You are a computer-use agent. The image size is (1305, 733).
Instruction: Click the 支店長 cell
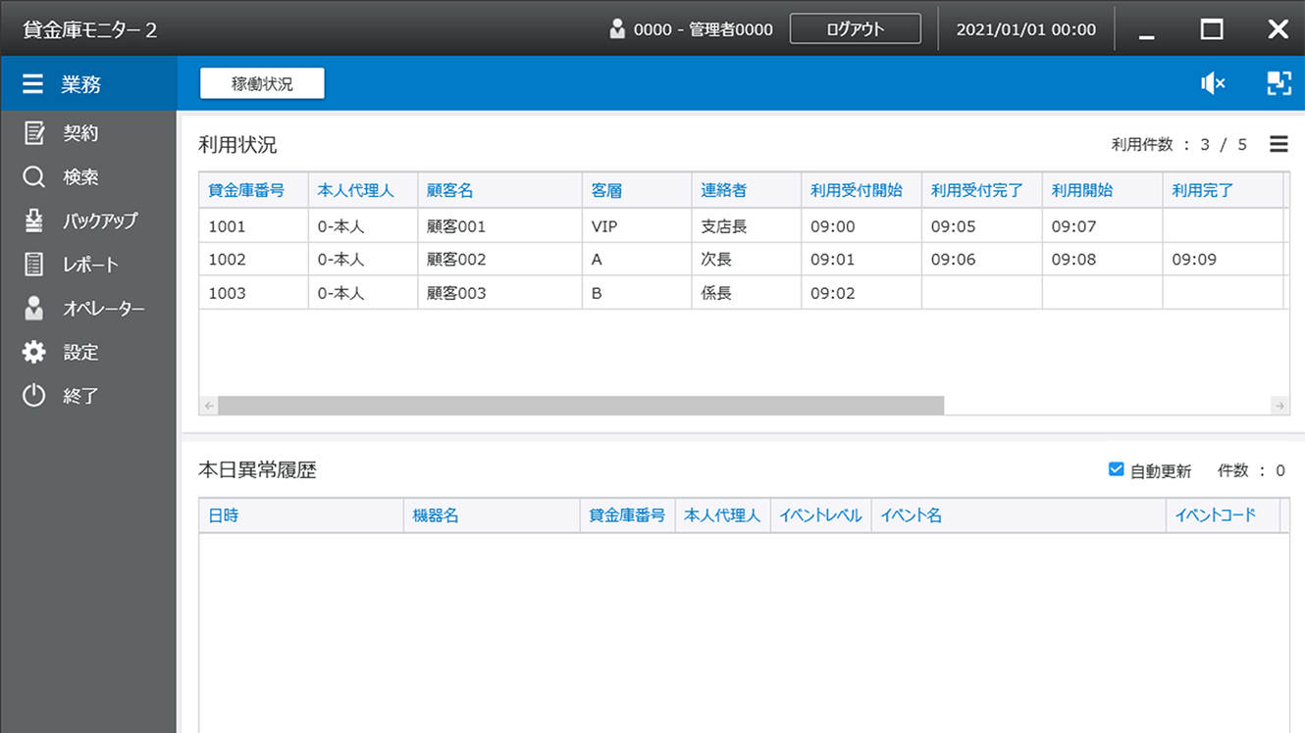point(746,226)
